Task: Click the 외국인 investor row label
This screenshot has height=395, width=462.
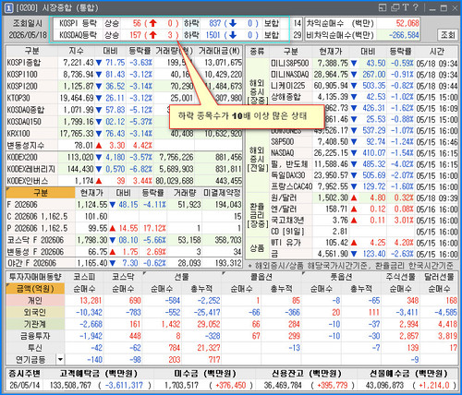Action: [35, 312]
